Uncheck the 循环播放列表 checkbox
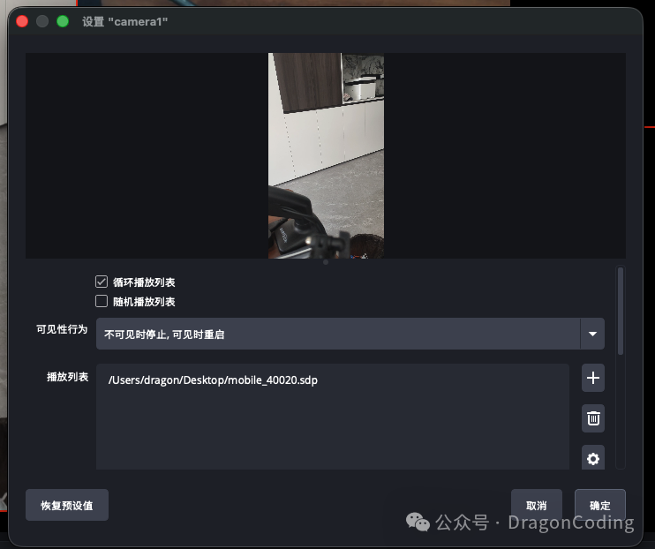Screen dimensions: 655x549 pos(102,282)
